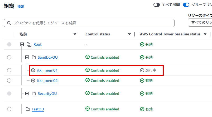The width and height of the screenshot is (212, 117).
Task: Click the SecurityOU folder icon
Action: click(x=33, y=93)
